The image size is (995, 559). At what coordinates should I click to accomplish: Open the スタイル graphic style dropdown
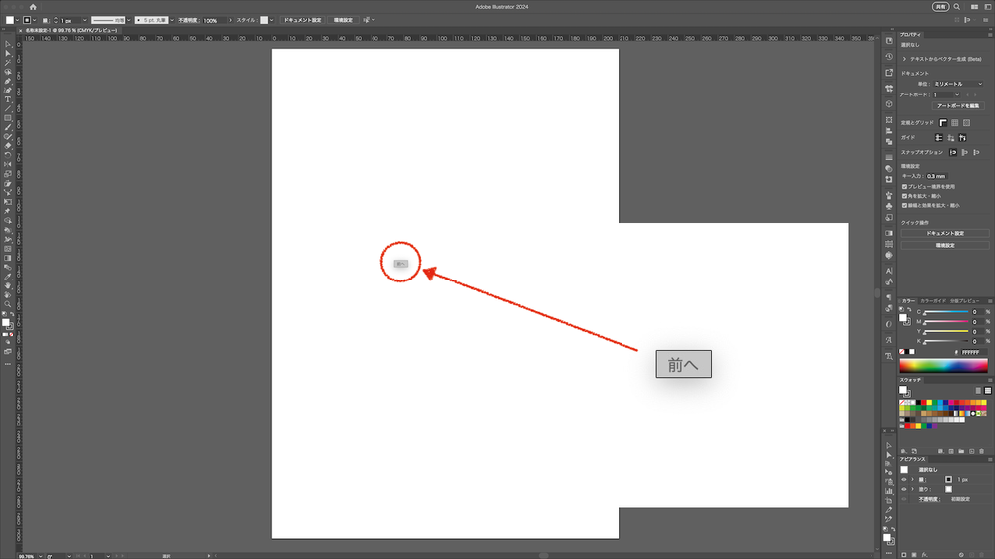pos(272,20)
